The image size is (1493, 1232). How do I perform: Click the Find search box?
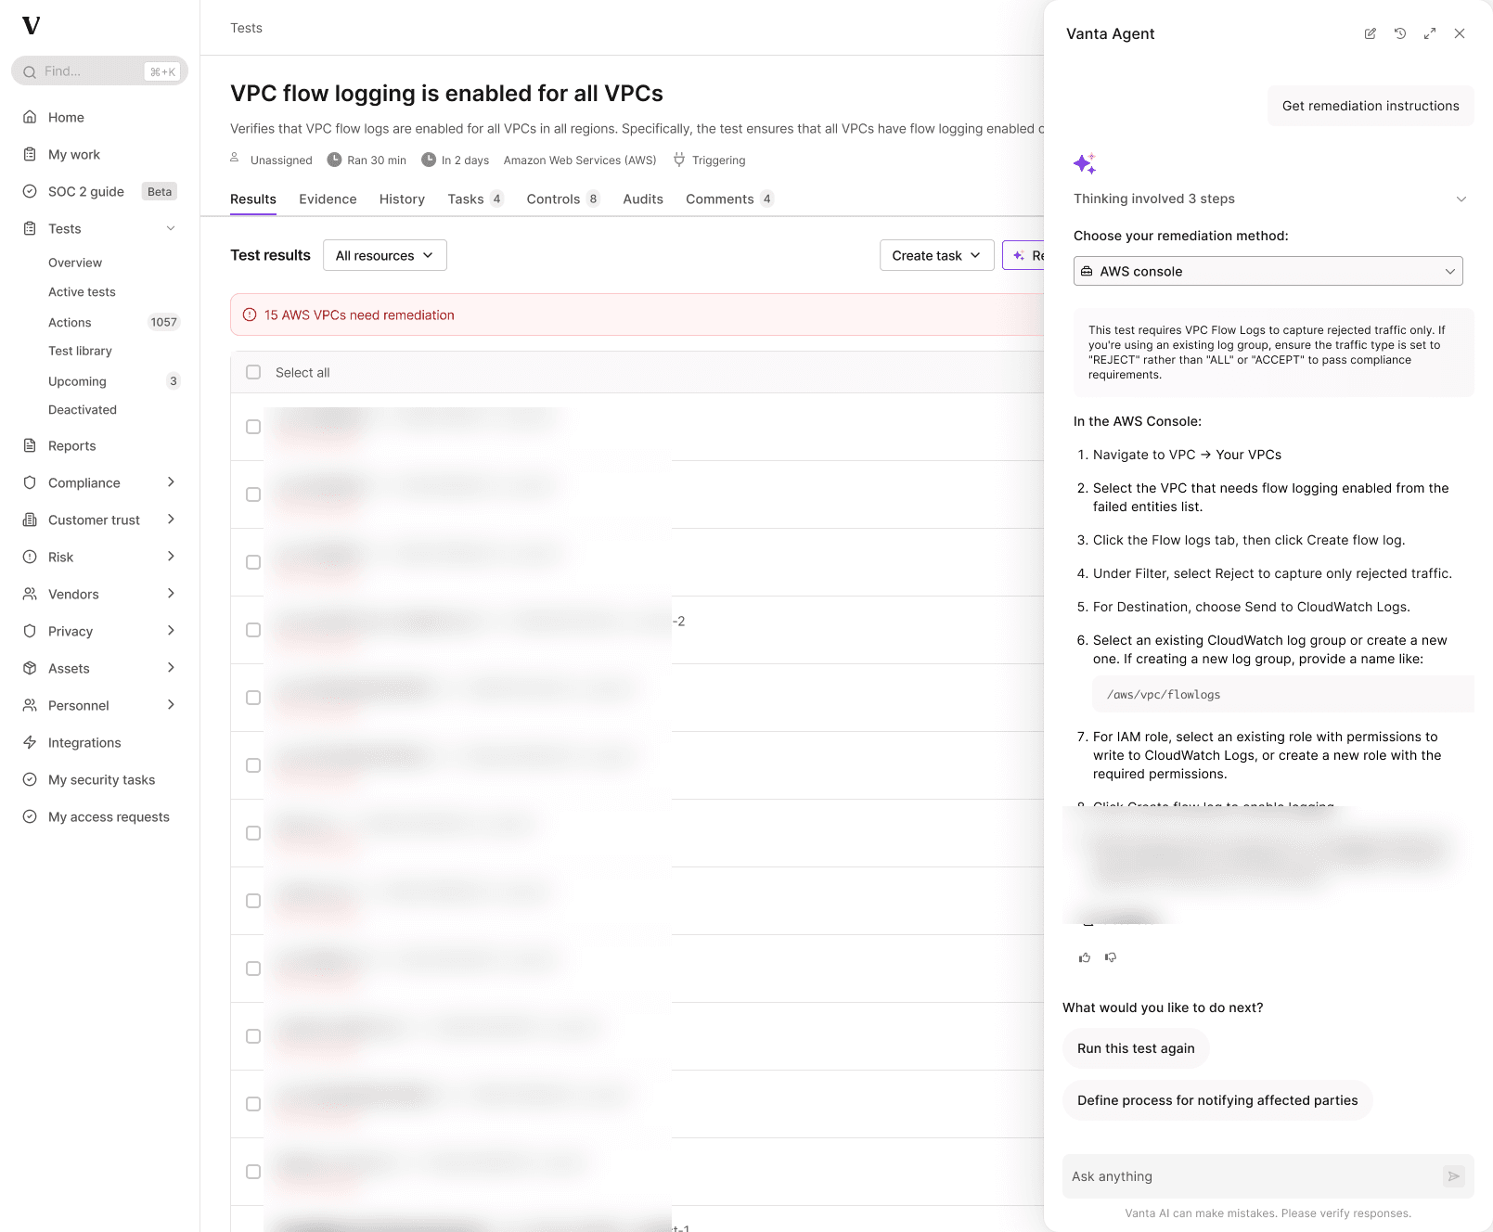coord(99,71)
